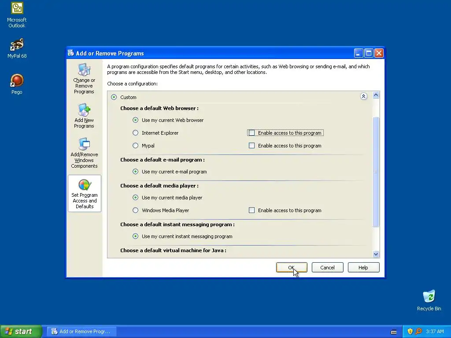Click the magnifier tray icon

pyautogui.click(x=418, y=331)
